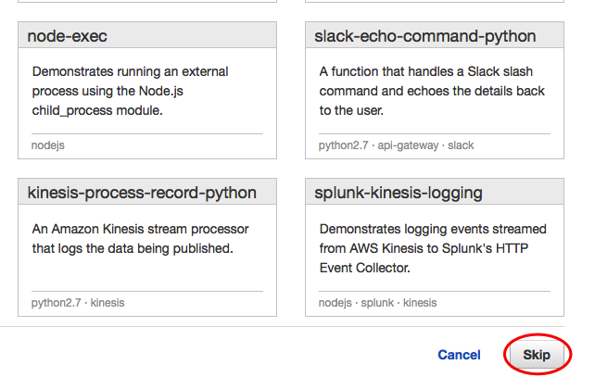The width and height of the screenshot is (595, 377).
Task: Click kinesis tag in kinesis-process-record-python card
Action: click(x=108, y=302)
